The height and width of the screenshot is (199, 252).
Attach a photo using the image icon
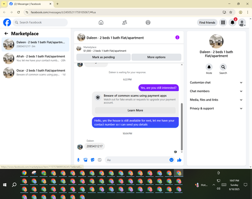[x=86, y=160]
